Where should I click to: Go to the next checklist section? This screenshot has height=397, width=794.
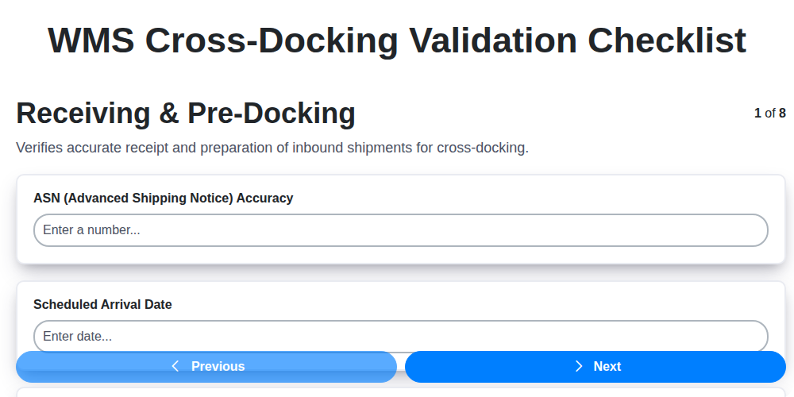(595, 366)
